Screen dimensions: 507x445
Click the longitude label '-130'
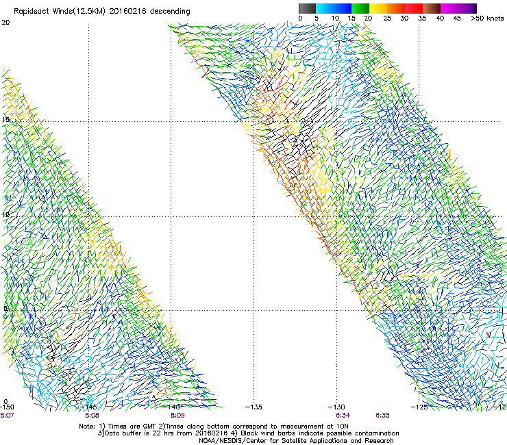(x=336, y=407)
